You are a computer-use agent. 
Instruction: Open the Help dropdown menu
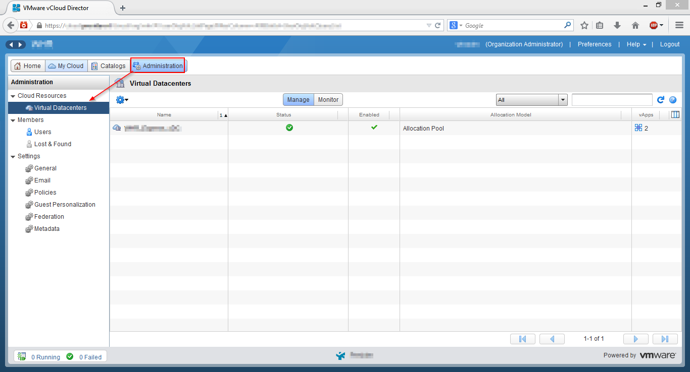[636, 44]
